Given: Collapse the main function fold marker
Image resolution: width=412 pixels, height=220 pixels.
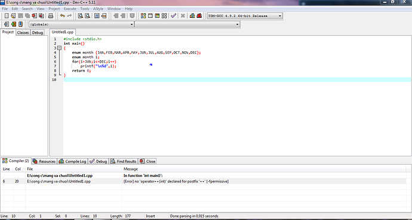Looking at the screenshot, I should (x=59, y=48).
